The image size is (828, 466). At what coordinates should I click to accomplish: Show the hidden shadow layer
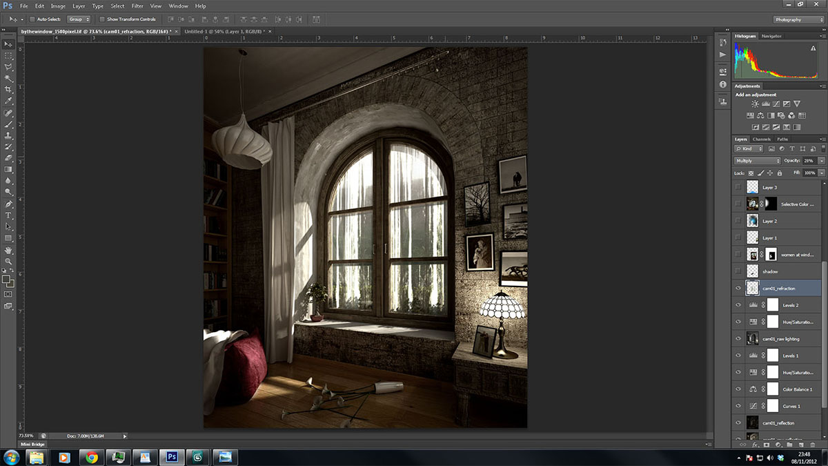739,271
